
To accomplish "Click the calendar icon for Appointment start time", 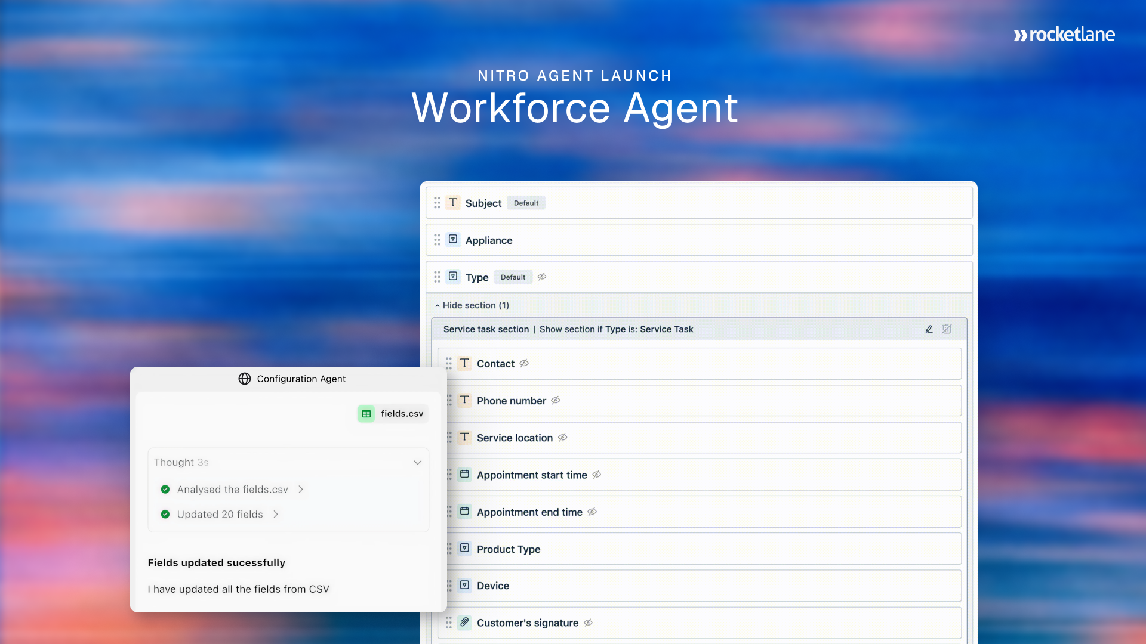I will coord(464,475).
